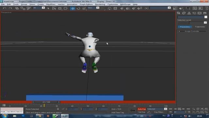Screen dimensions: 209x118
Task: Click the MAXScript mini listener pink field
Action: pos(12,109)
